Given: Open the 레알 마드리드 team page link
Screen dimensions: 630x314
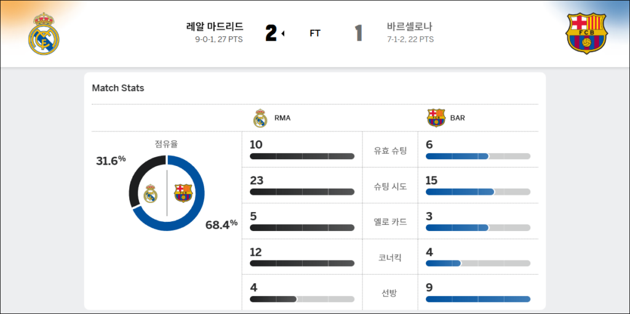Looking at the screenshot, I should pyautogui.click(x=215, y=27).
